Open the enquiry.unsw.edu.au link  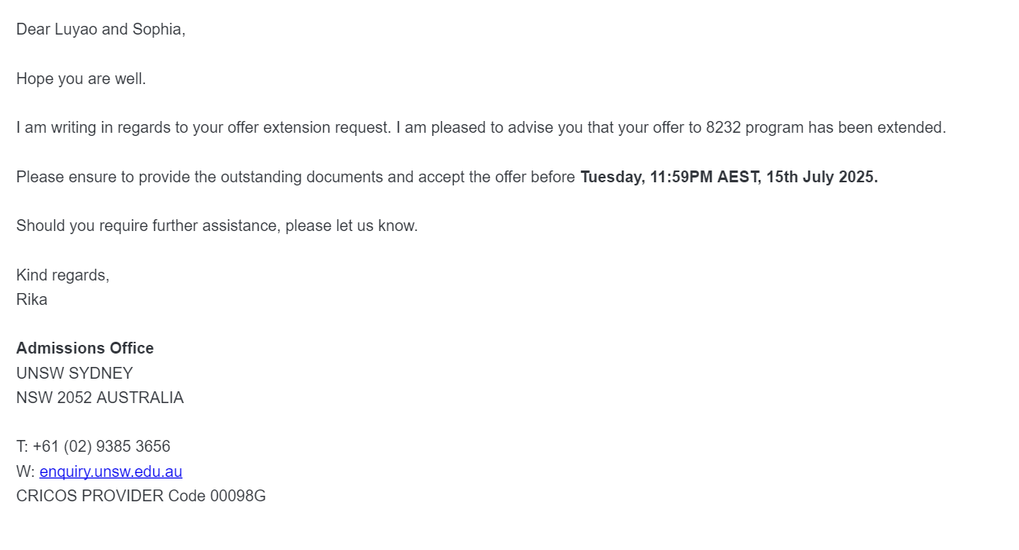tap(111, 471)
